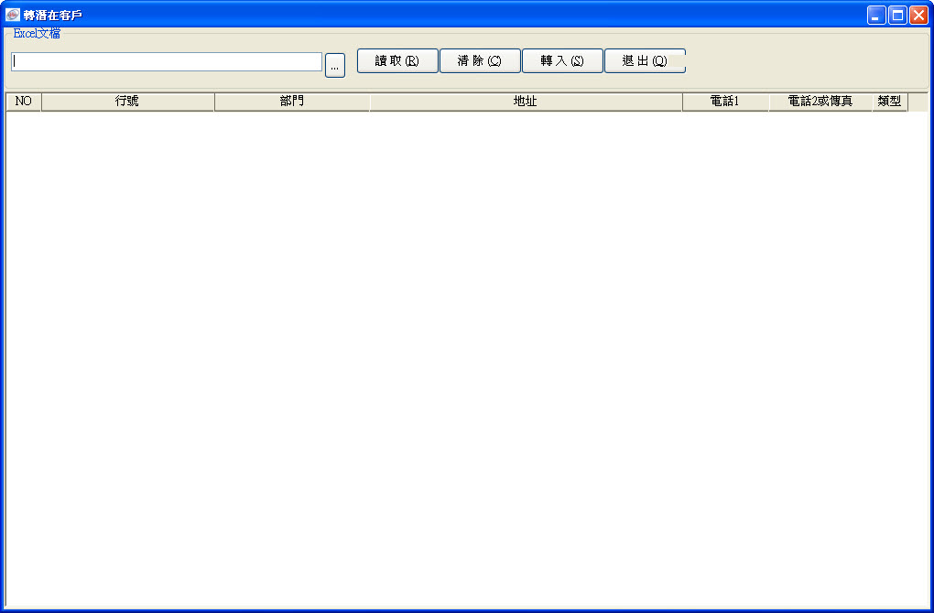Minimize the 轉潛在客戶 window
Screen dimensions: 934x613
tap(876, 16)
